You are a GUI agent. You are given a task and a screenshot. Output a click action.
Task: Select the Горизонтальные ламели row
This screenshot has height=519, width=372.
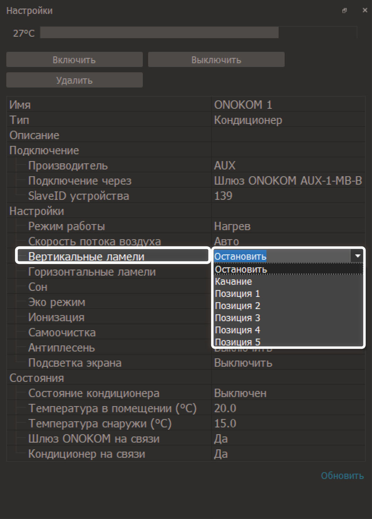pyautogui.click(x=92, y=272)
